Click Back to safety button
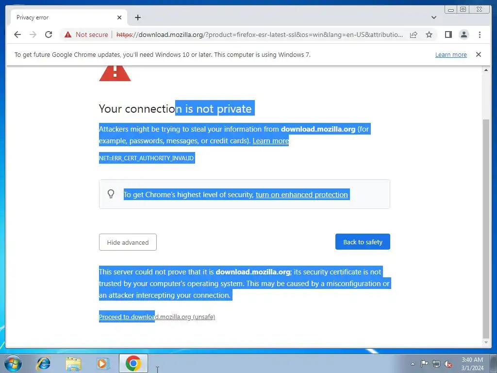497x373 pixels. (x=363, y=242)
